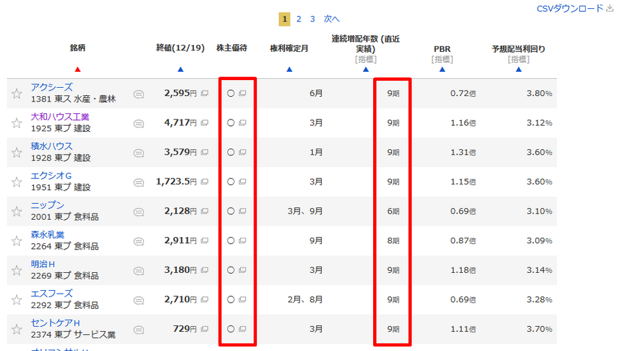Select 0.72倍 PBR value for アクシーズ

click(x=463, y=93)
